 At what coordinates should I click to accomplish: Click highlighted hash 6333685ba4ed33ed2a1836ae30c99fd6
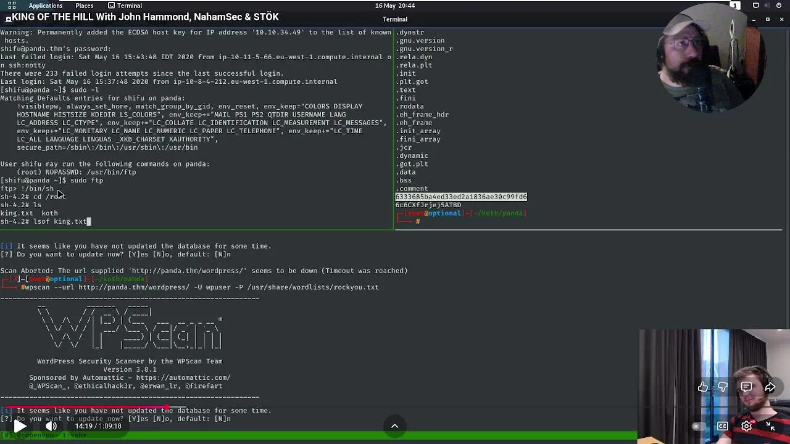[x=461, y=197]
